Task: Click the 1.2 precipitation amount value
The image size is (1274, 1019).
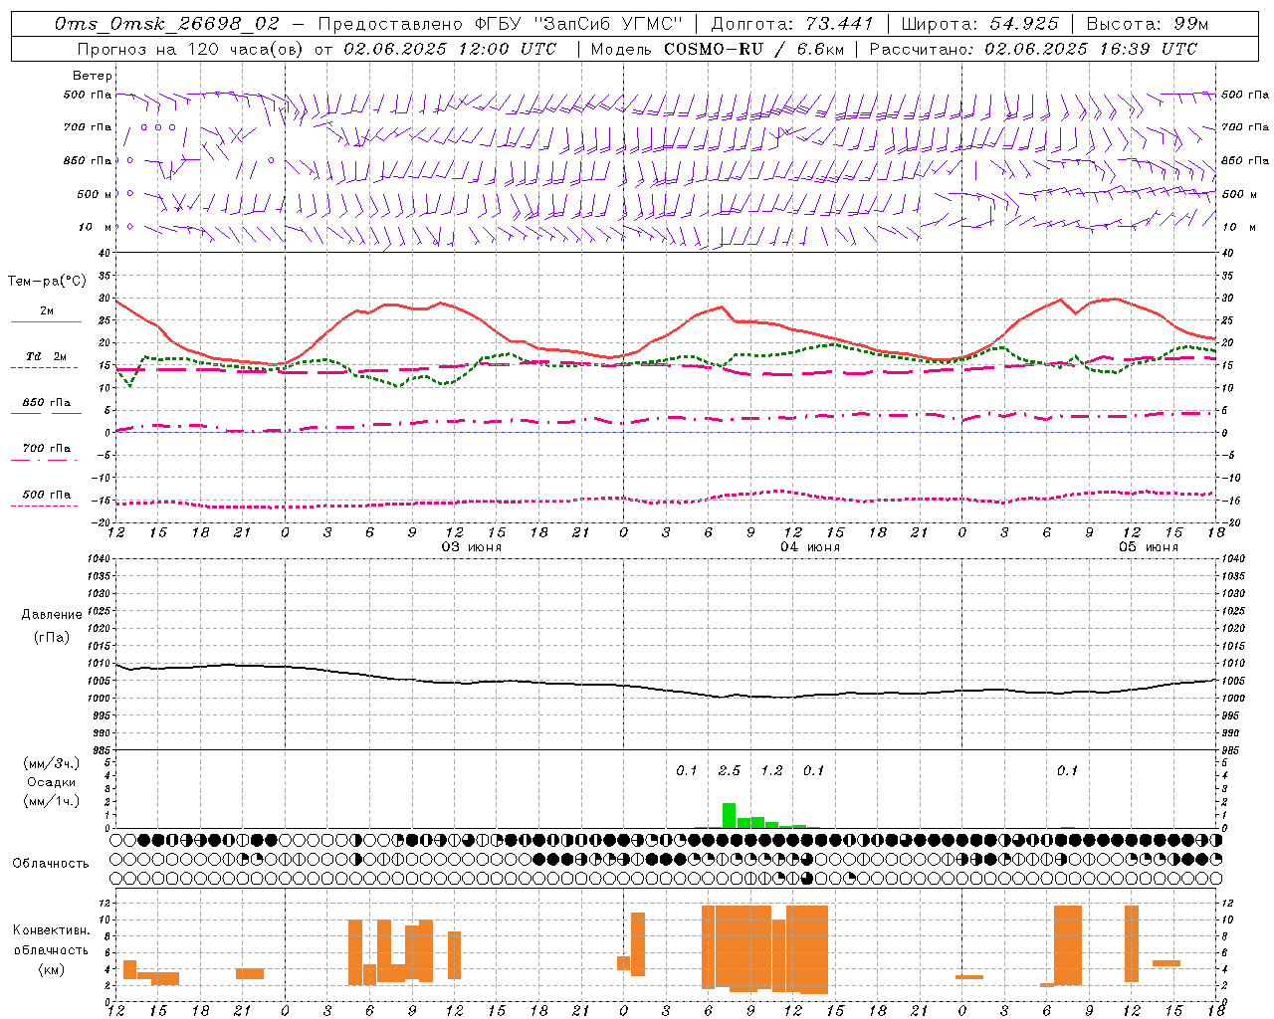Action: click(x=771, y=770)
